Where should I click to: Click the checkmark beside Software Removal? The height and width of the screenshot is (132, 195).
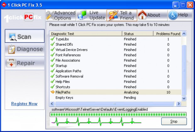[53, 76]
